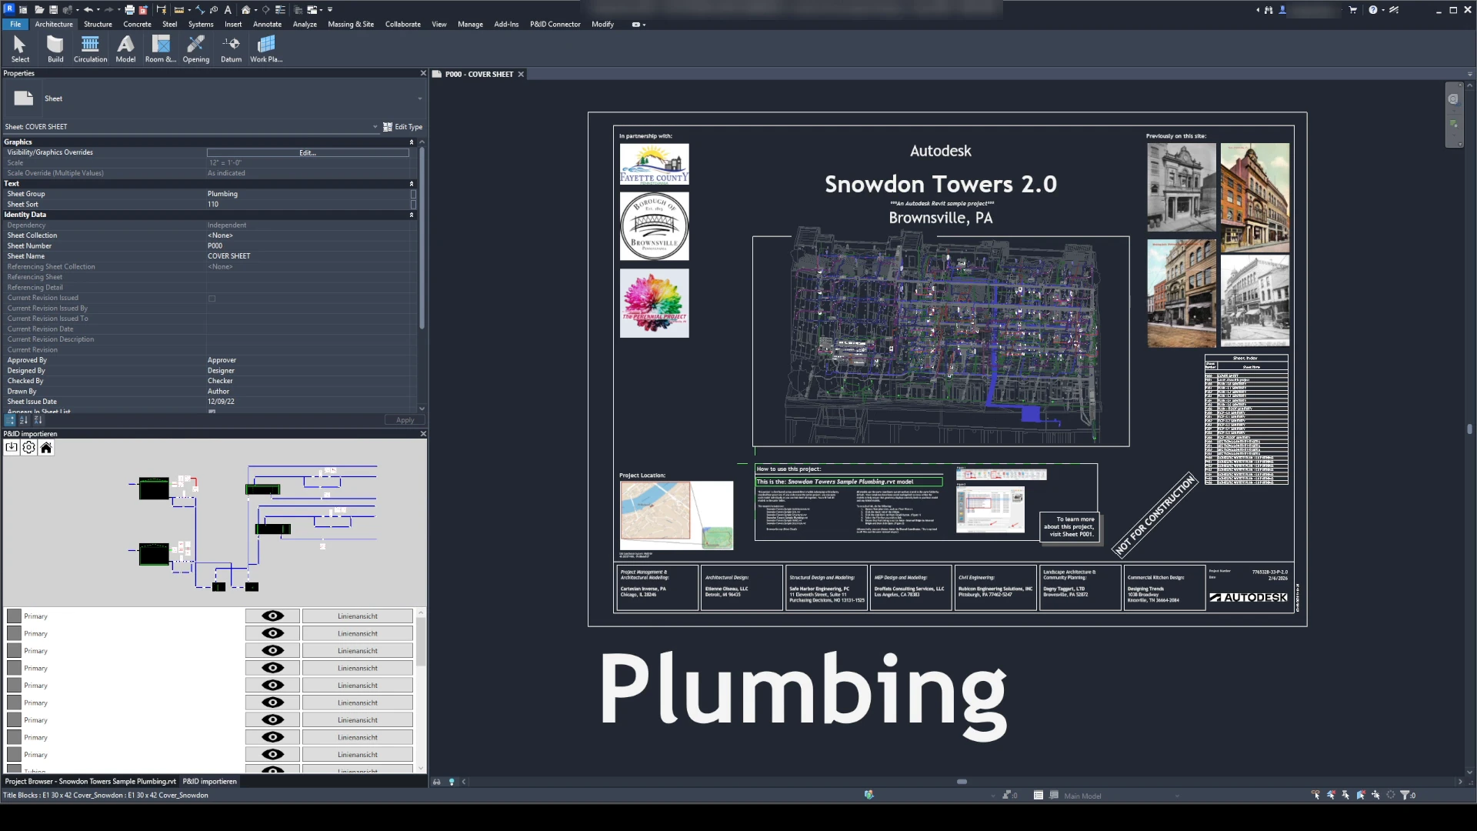This screenshot has height=831, width=1477.
Task: Click the P&ID home view icon
Action: click(46, 448)
